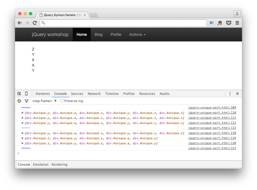Open the Acitons navigation dropdown
The width and height of the screenshot is (257, 190).
137,34
